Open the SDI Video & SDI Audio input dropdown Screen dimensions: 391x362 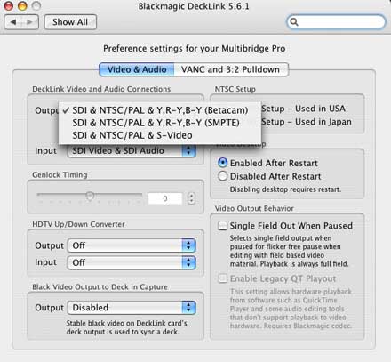pyautogui.click(x=132, y=150)
